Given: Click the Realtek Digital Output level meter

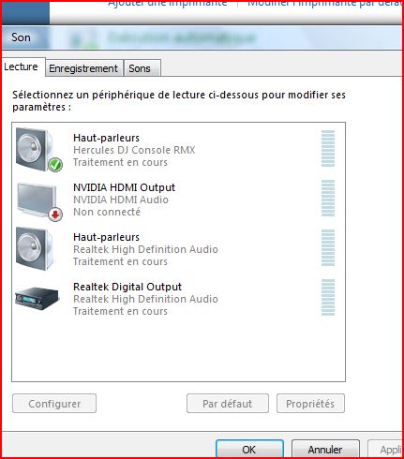Looking at the screenshot, I should click(x=328, y=298).
